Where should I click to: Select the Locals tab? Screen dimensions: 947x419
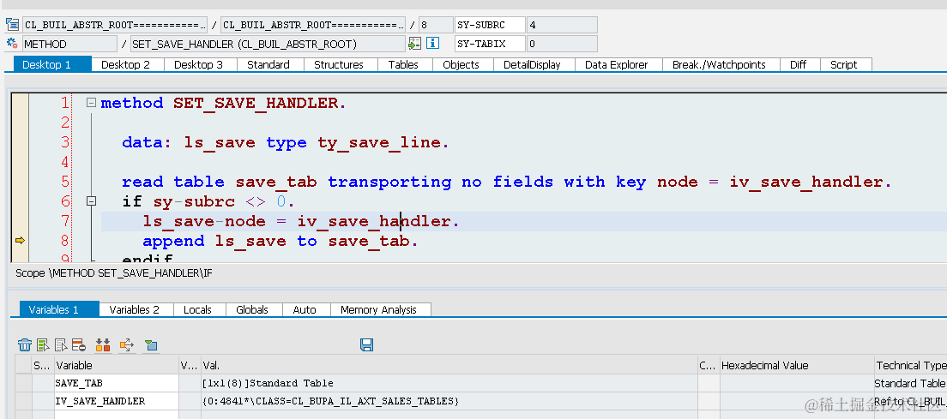197,309
